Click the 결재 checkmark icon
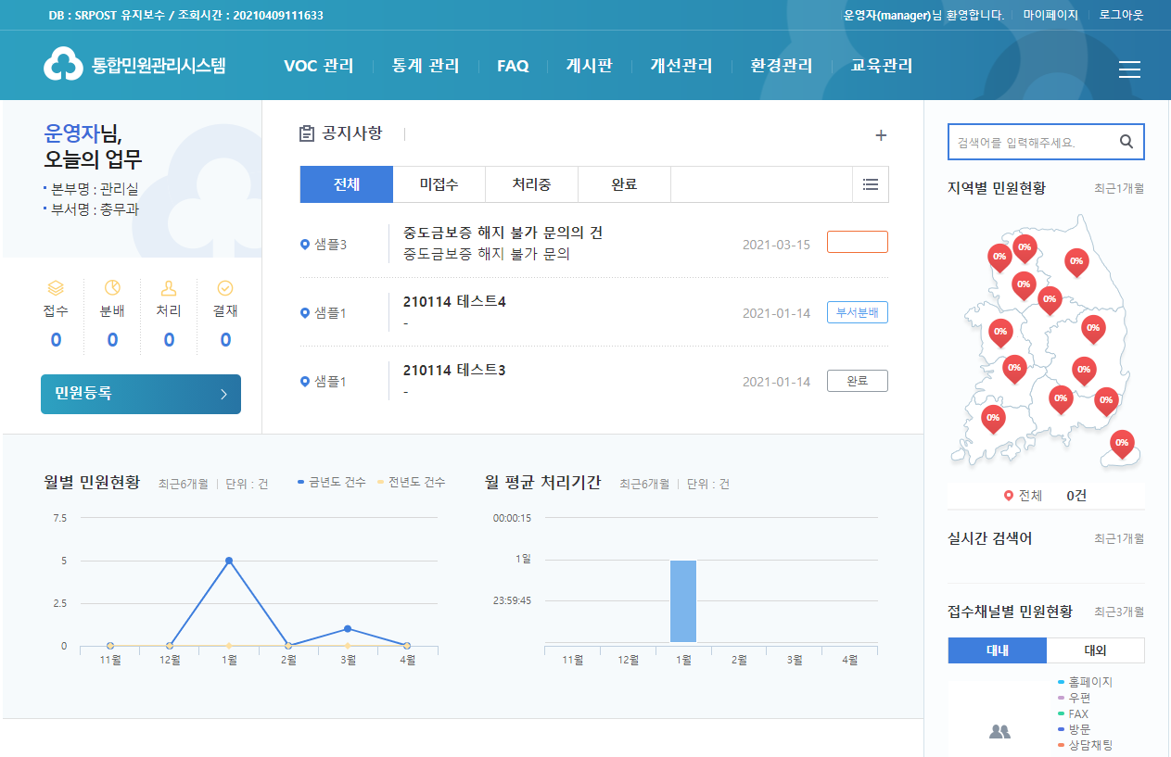Viewport: 1171px width, 757px height. (x=225, y=288)
